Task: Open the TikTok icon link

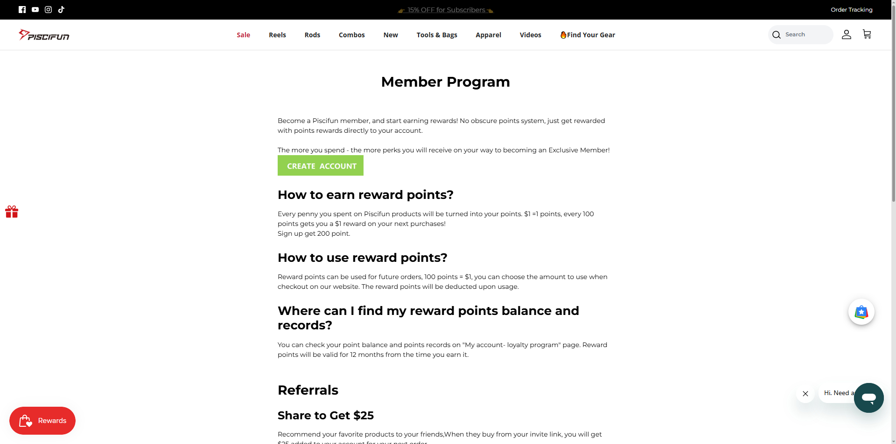Action: [61, 10]
